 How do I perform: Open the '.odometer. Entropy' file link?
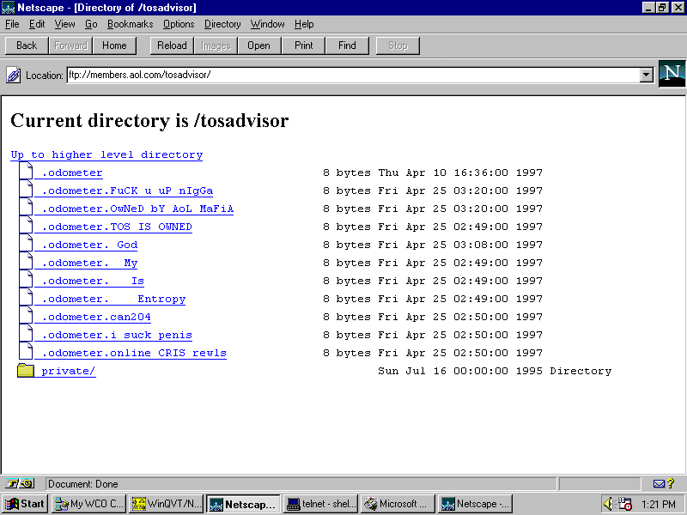[x=113, y=299]
